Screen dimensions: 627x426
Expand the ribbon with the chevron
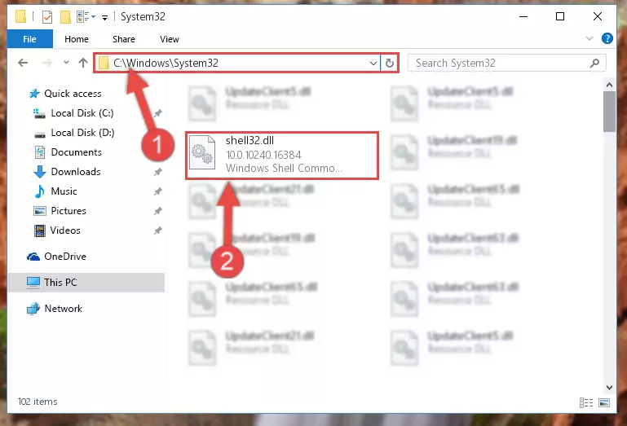point(589,38)
